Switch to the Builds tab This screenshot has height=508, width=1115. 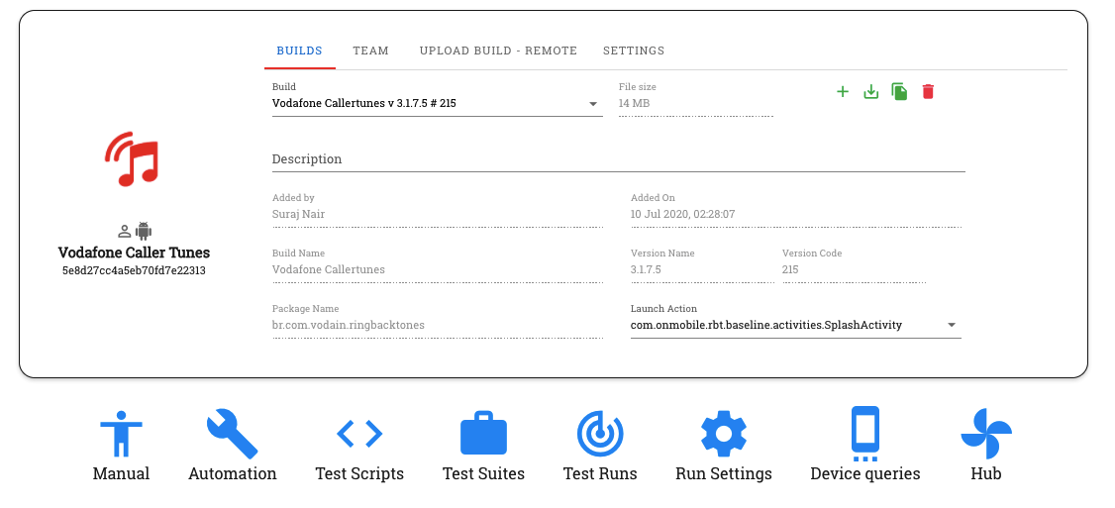(x=299, y=51)
